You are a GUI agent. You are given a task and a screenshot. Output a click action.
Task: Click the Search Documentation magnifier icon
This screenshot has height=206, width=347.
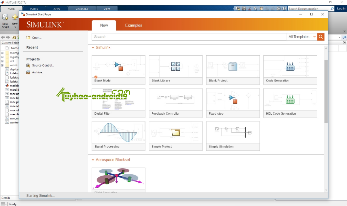(332, 9)
